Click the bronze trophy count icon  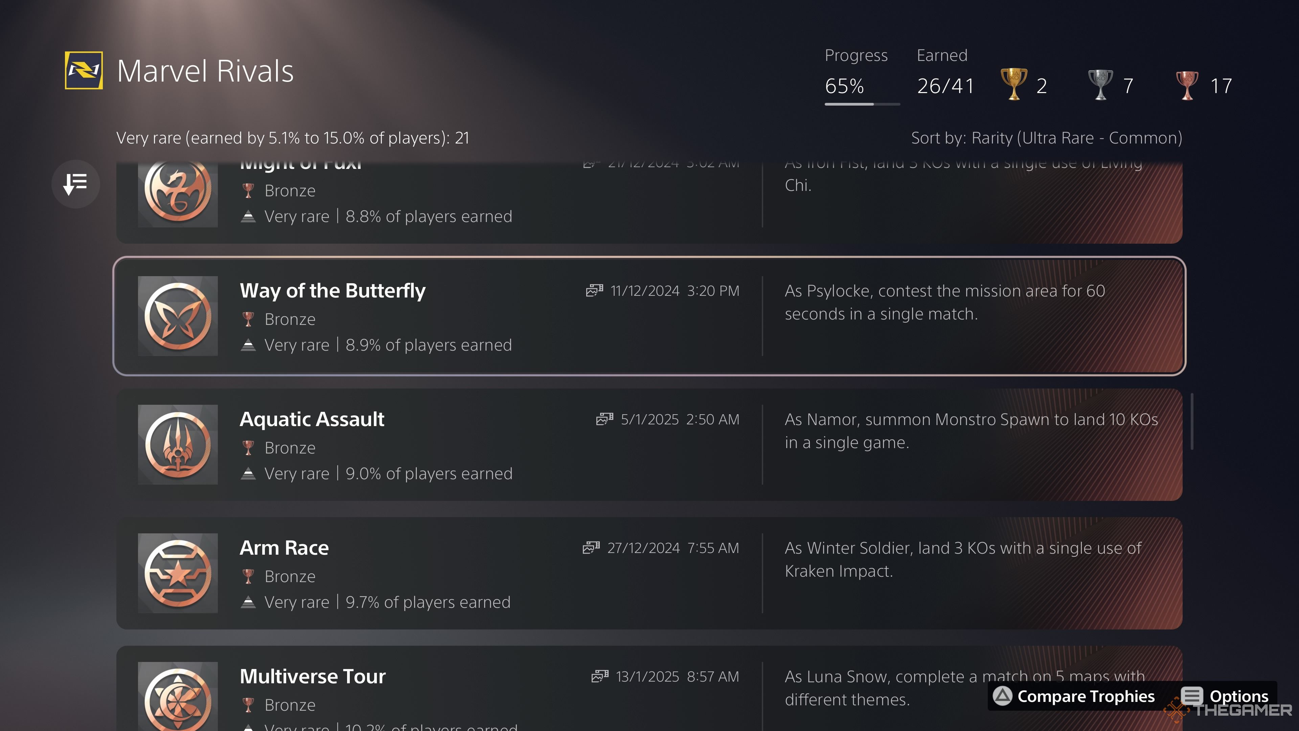coord(1187,85)
